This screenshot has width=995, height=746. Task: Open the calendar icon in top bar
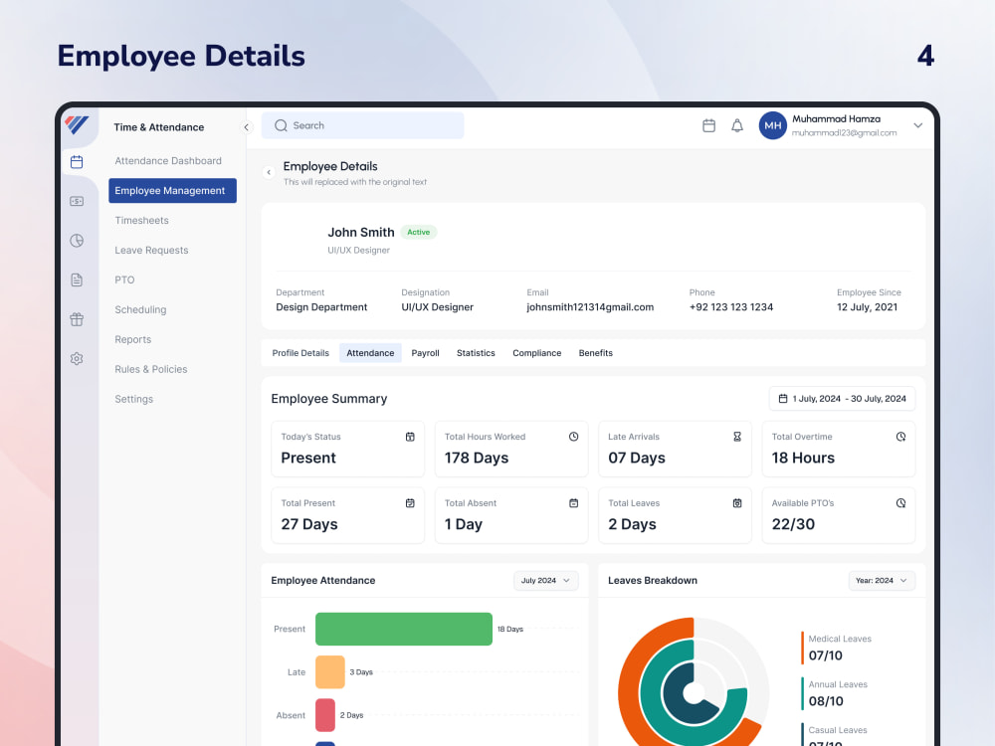point(708,125)
